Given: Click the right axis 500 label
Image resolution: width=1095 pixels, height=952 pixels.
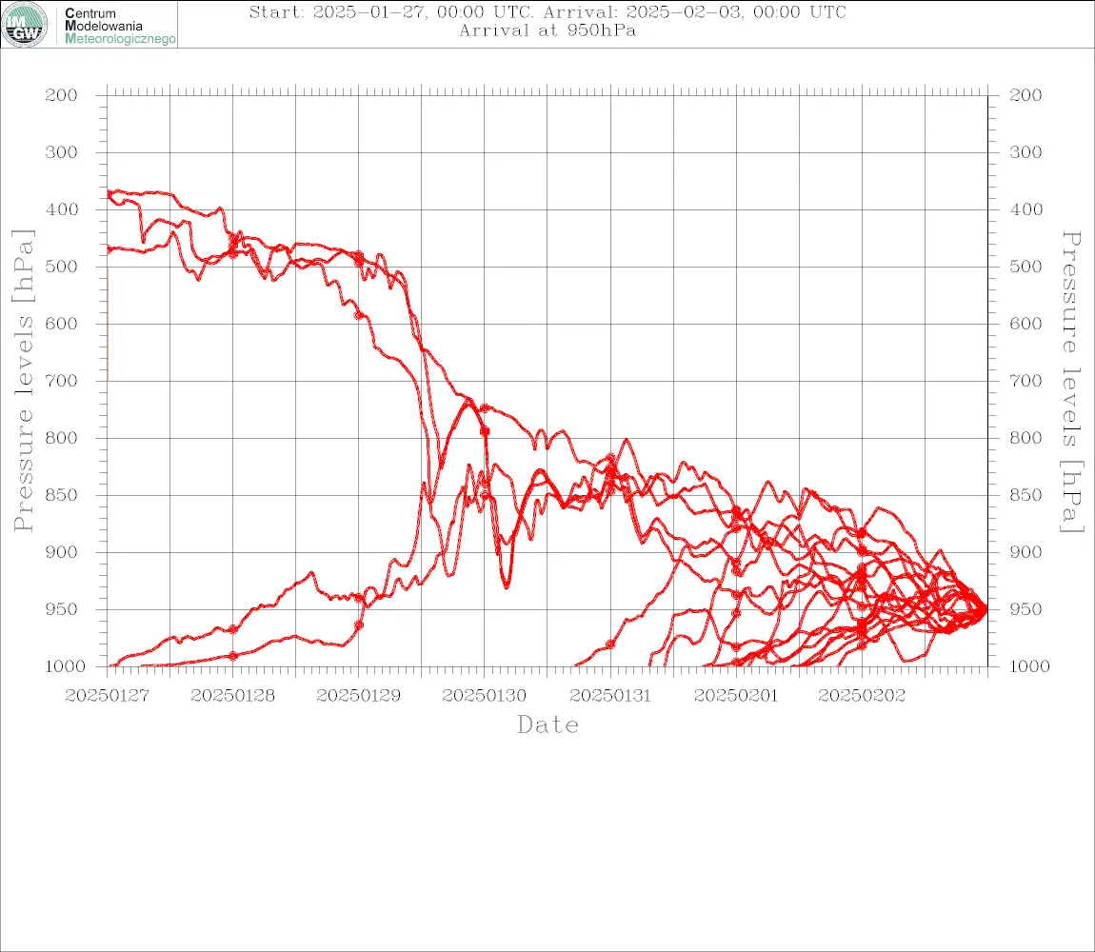Looking at the screenshot, I should (1025, 267).
